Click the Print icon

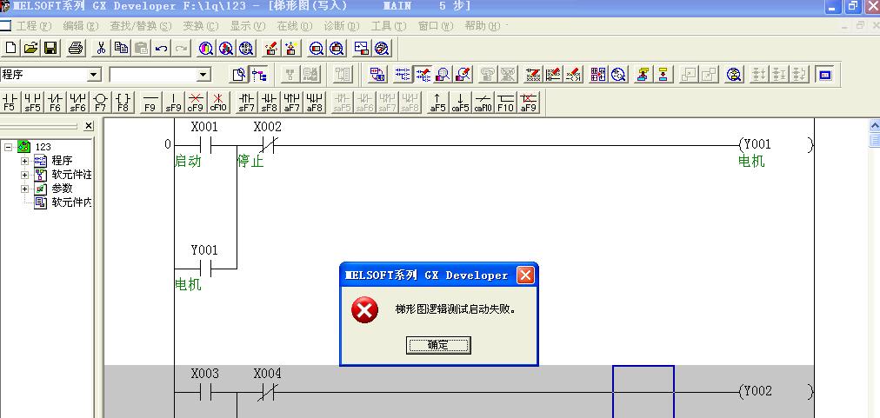[x=76, y=48]
